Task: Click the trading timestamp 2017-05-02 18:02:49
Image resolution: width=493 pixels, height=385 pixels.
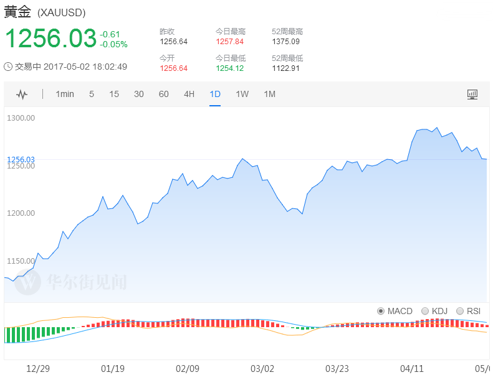Action: (x=85, y=67)
